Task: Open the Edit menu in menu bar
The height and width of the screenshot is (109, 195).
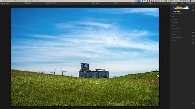Action: (x=15, y=1)
